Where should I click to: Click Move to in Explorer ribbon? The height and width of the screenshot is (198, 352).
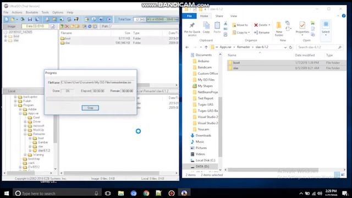tap(240, 25)
